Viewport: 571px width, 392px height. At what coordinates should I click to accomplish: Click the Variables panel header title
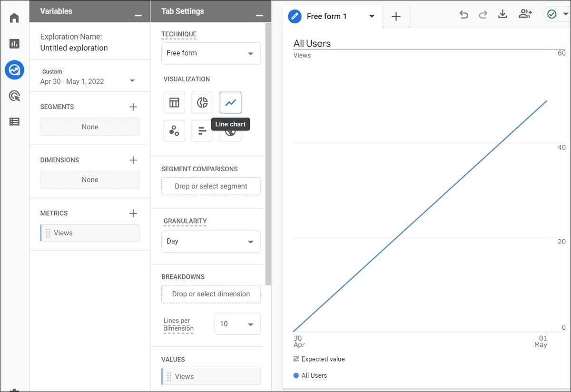click(x=56, y=11)
